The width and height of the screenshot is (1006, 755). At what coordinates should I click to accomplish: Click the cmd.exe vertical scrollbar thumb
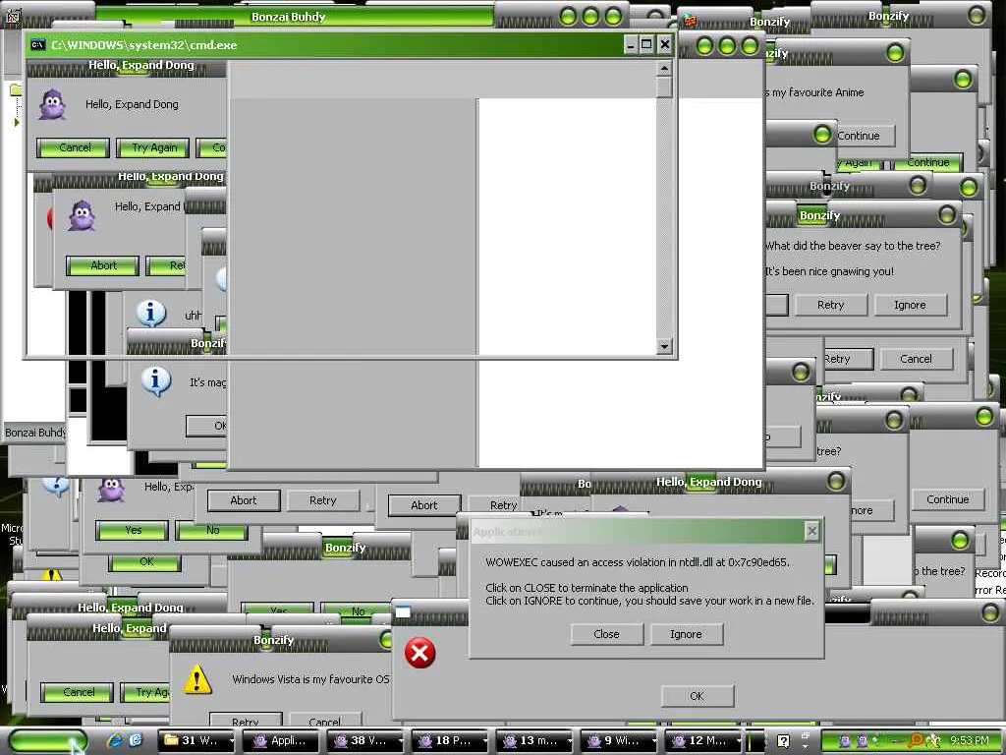pyautogui.click(x=665, y=87)
